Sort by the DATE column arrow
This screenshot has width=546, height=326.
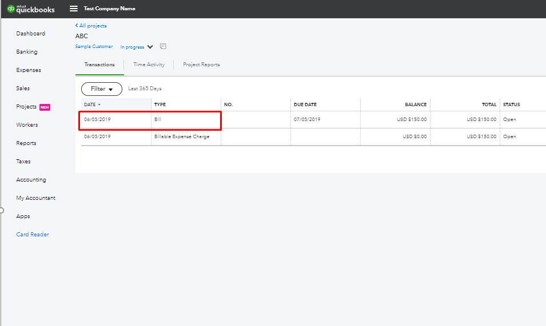coord(99,105)
